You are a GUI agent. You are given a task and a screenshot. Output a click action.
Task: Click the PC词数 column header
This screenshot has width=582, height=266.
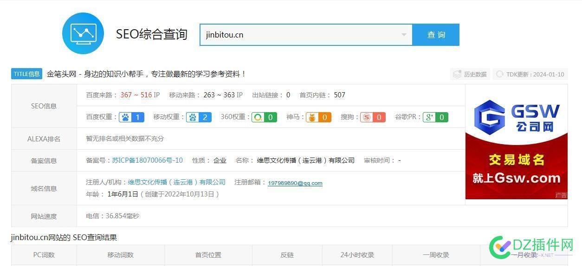click(x=44, y=255)
